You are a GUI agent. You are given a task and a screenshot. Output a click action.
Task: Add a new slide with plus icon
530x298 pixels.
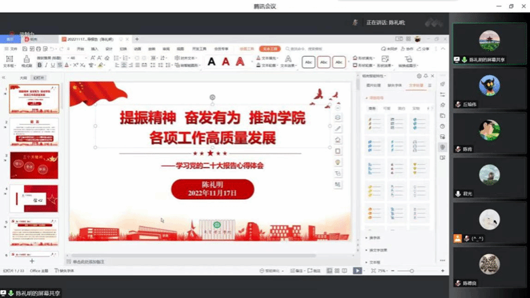32,261
